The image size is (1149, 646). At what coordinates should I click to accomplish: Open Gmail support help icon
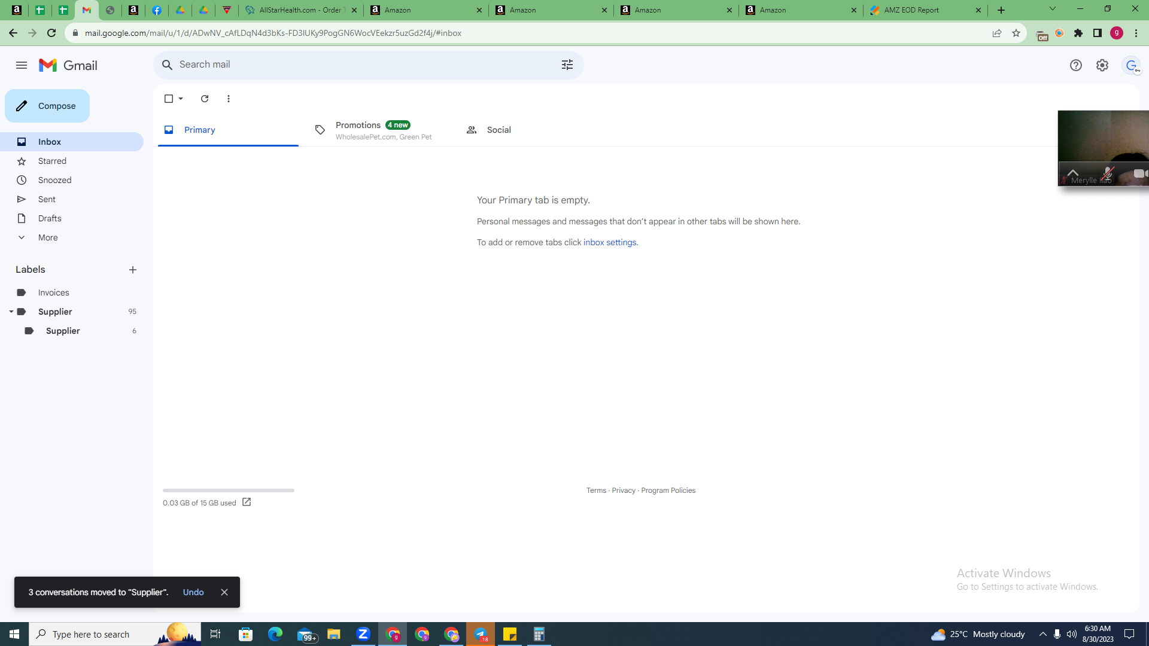pyautogui.click(x=1076, y=65)
